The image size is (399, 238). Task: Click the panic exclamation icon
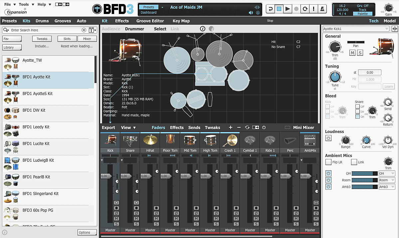(x=313, y=9)
